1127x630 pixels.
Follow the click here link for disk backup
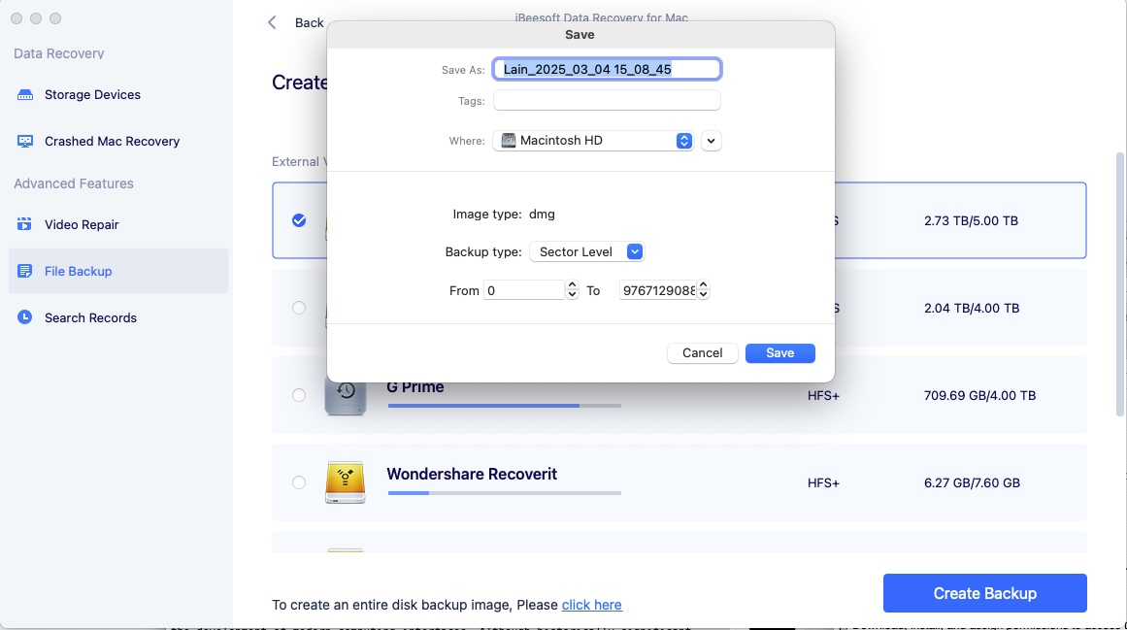pyautogui.click(x=591, y=604)
